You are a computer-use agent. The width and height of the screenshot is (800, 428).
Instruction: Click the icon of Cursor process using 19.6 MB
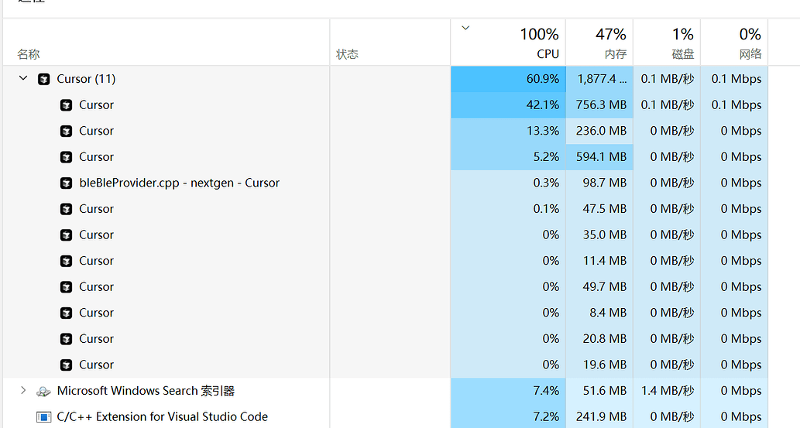[x=67, y=365]
